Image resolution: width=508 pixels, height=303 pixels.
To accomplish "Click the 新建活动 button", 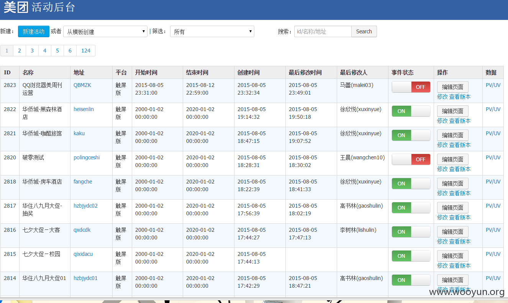I will pyautogui.click(x=34, y=31).
